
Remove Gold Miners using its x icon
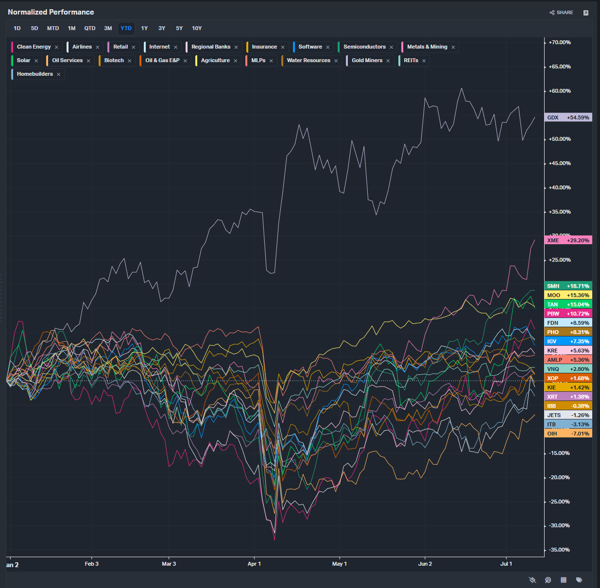pos(388,61)
